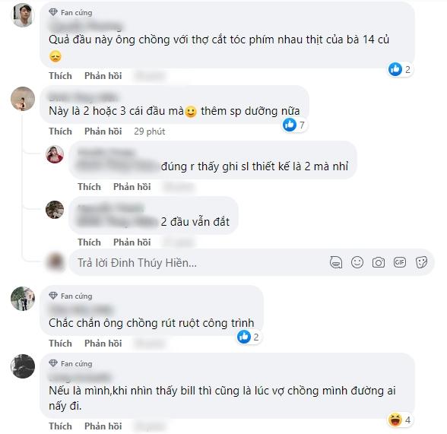Screen dimensions: 447x434
Task: View haha reactions on the 'thấy bill' comment
Action: [x=400, y=420]
